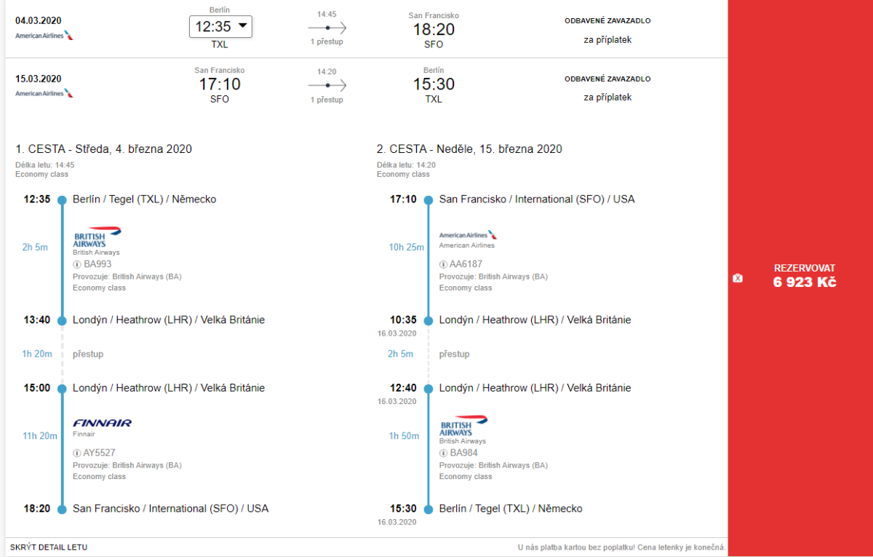Click timeline dot at 17:10 San Francisko departure

(x=428, y=200)
